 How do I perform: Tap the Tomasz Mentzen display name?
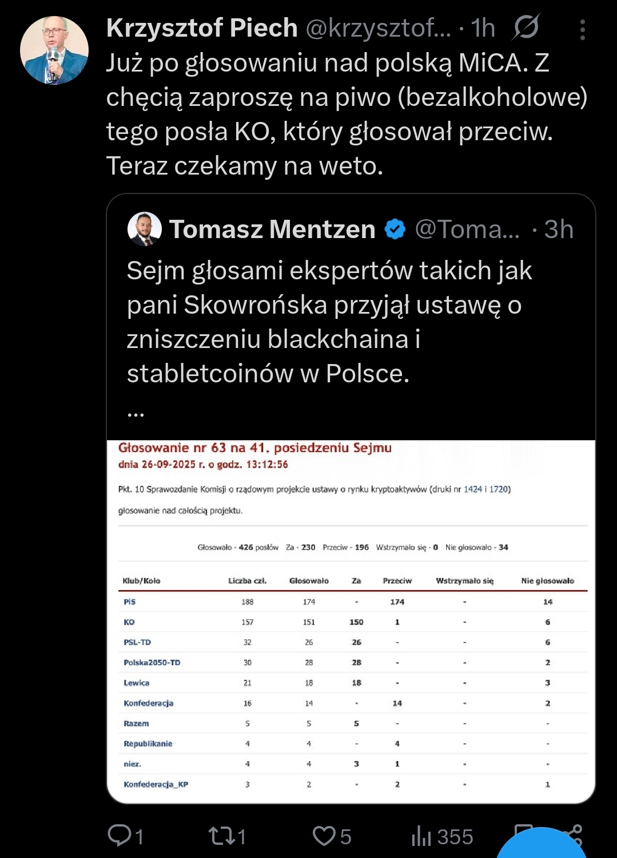[272, 230]
